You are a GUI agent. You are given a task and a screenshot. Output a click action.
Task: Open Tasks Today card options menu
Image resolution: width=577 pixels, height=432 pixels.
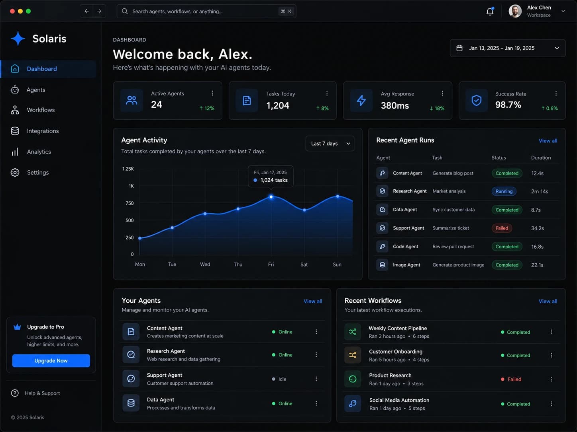[327, 93]
